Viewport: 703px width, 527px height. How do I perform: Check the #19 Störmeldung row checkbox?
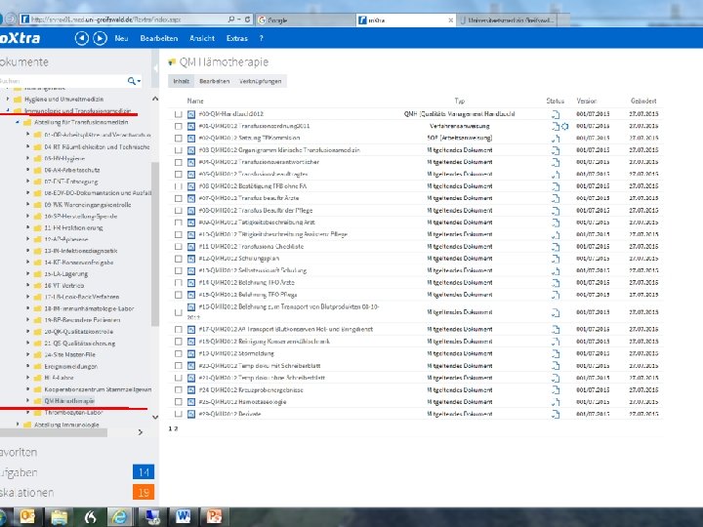coord(179,353)
